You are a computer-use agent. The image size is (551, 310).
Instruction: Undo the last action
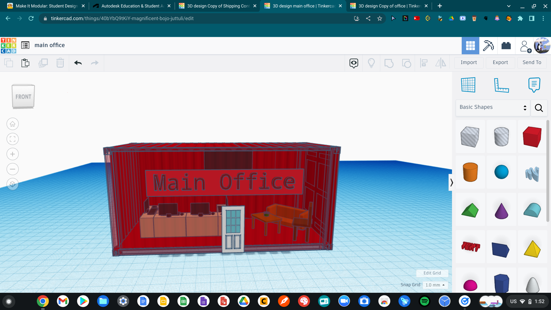point(78,63)
